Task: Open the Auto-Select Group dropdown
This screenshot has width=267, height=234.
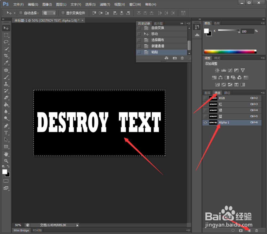Action: point(49,13)
